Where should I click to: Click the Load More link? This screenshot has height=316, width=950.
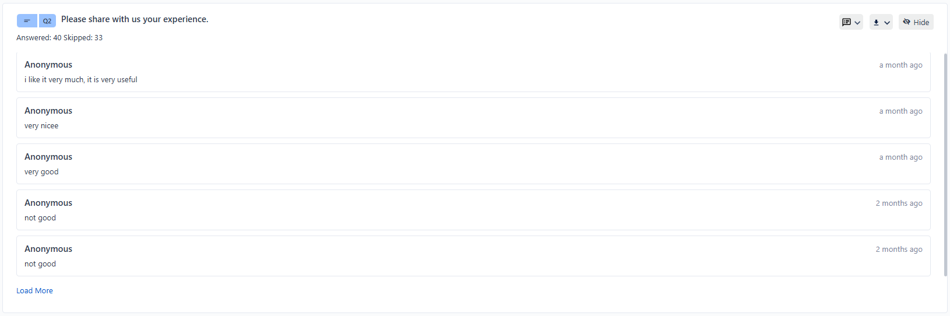click(34, 290)
